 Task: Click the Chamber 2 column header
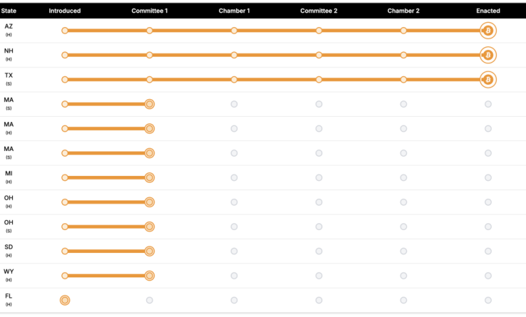403,11
